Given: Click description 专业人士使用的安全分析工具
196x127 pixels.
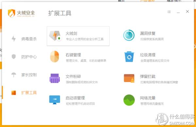Looking at the screenshot, I should [x=85, y=39].
